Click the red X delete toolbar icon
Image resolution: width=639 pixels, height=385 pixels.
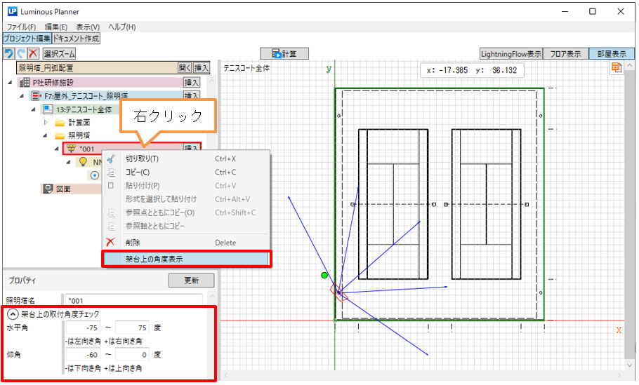[33, 53]
